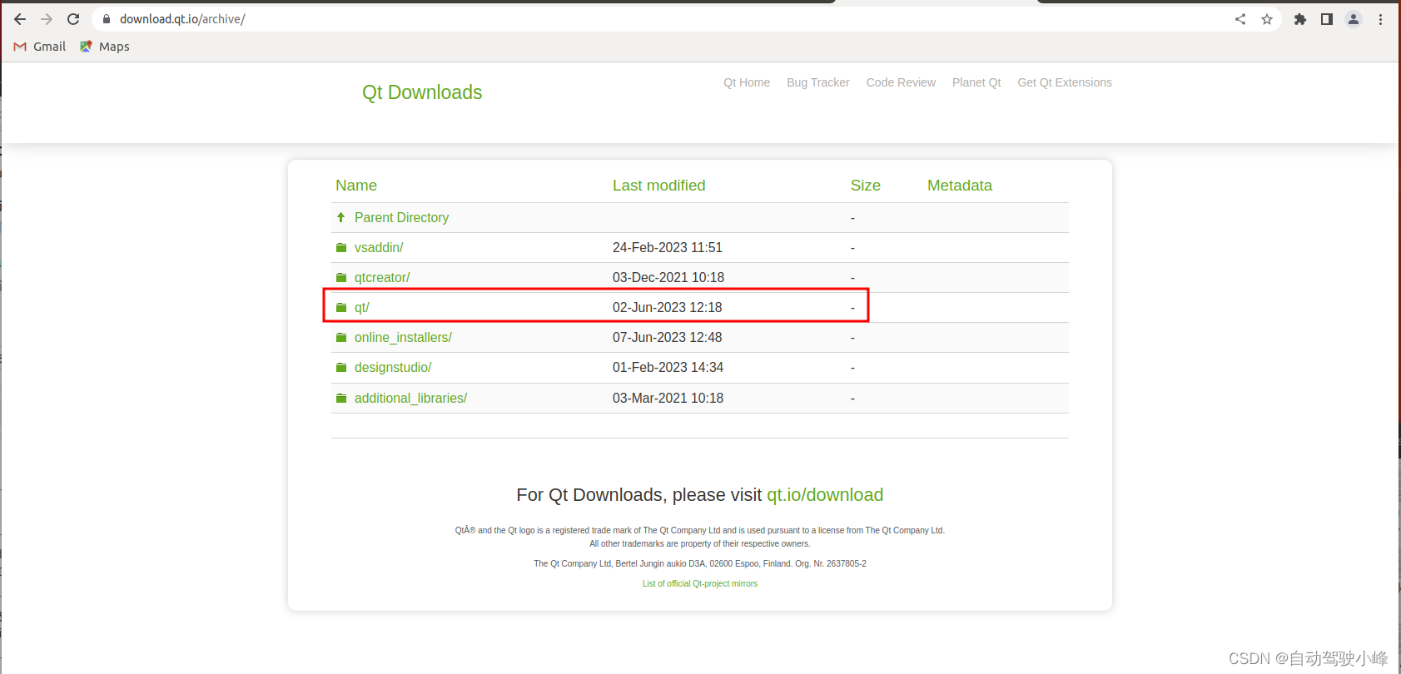Screen dimensions: 1401x674
Task: Open the designstudio/ folder link
Action: (x=393, y=367)
